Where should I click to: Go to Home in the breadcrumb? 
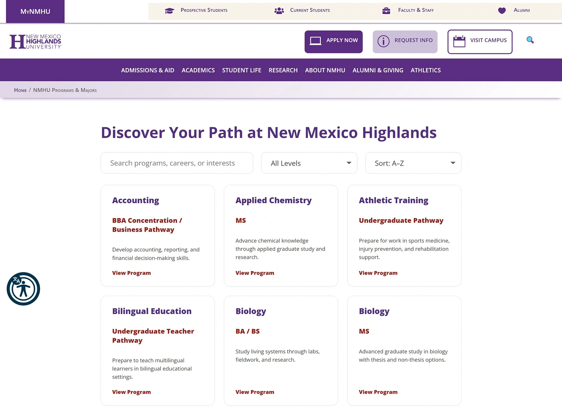click(20, 90)
